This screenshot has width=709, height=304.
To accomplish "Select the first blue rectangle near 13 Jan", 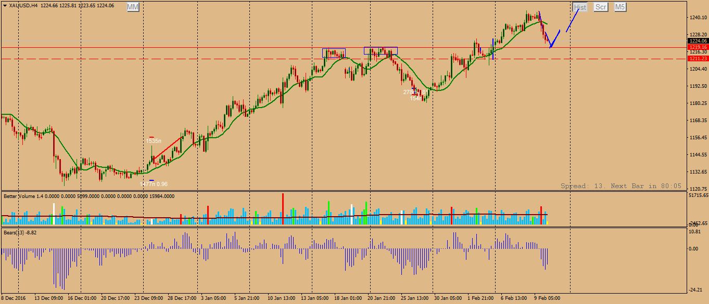I will click(x=334, y=53).
